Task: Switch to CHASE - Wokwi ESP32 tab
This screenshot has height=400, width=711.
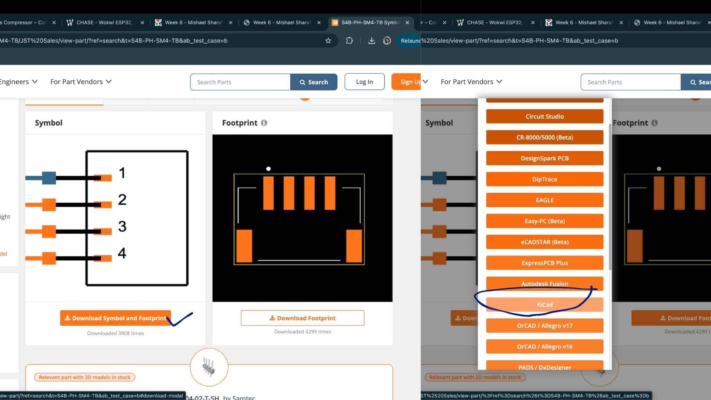Action: [104, 23]
